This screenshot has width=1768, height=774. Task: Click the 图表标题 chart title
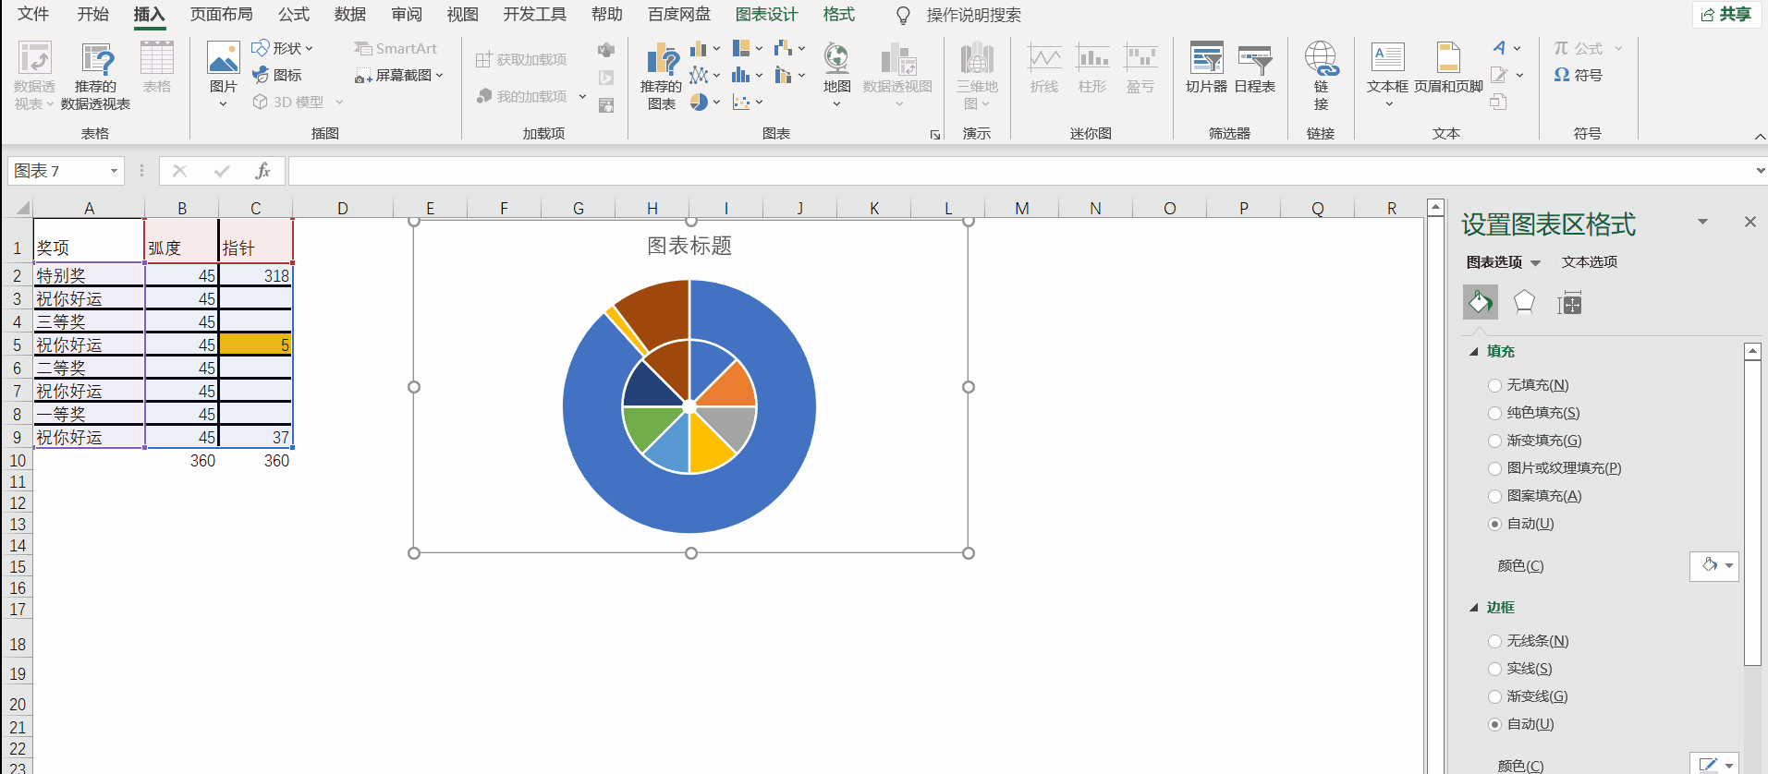click(689, 246)
